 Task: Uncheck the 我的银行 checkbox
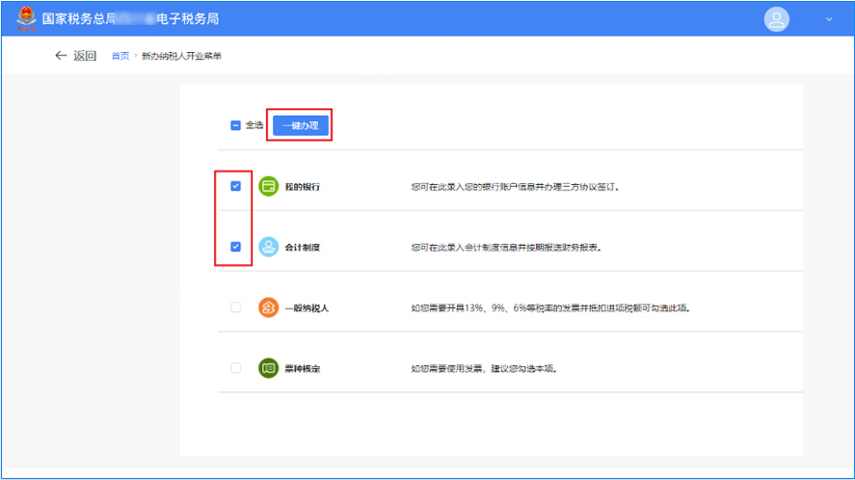click(x=236, y=186)
